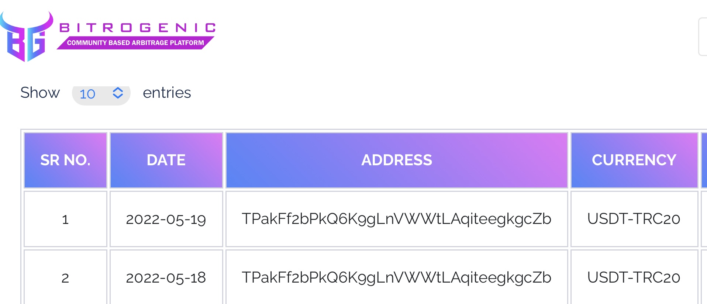Sort by the DATE column header
The width and height of the screenshot is (707, 304).
[x=166, y=160]
